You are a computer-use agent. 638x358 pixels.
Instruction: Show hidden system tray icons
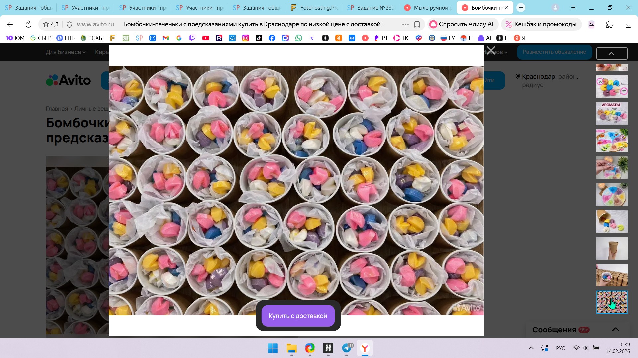click(531, 348)
